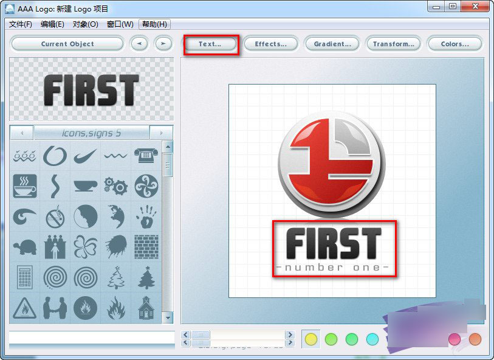Show previous icon category with left arrow

(22, 133)
